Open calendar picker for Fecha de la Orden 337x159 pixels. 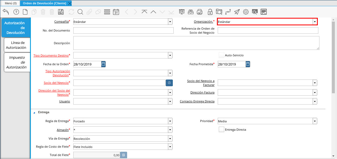click(x=103, y=64)
